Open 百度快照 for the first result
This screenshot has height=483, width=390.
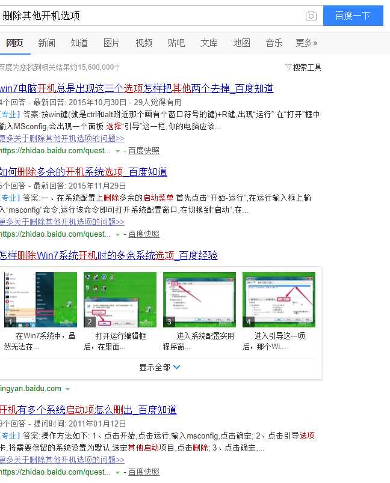click(x=144, y=151)
